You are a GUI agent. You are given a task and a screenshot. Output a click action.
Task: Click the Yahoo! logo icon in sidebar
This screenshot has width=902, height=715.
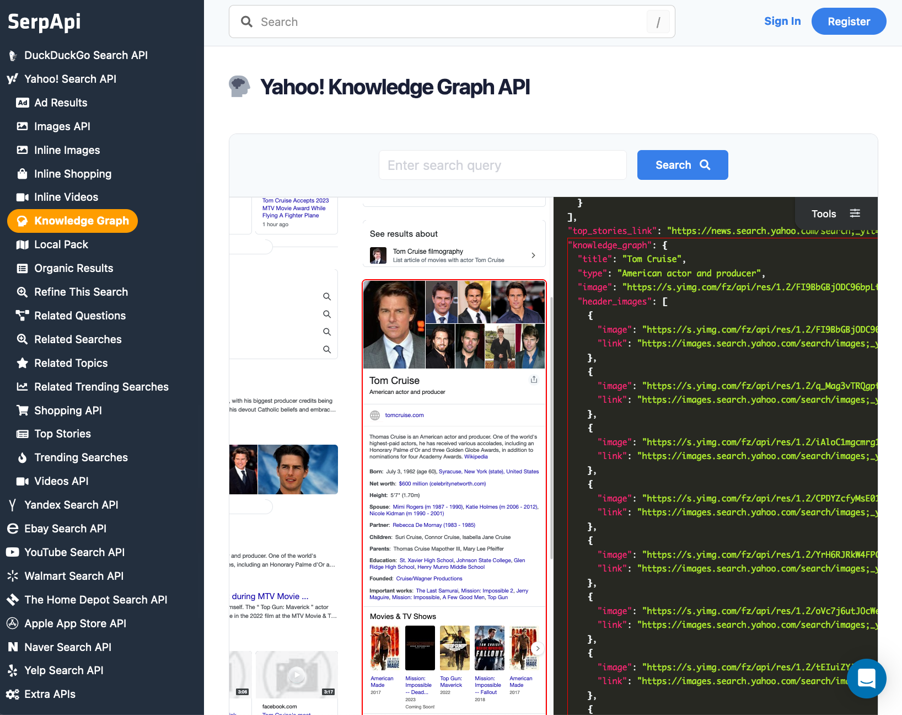(13, 79)
